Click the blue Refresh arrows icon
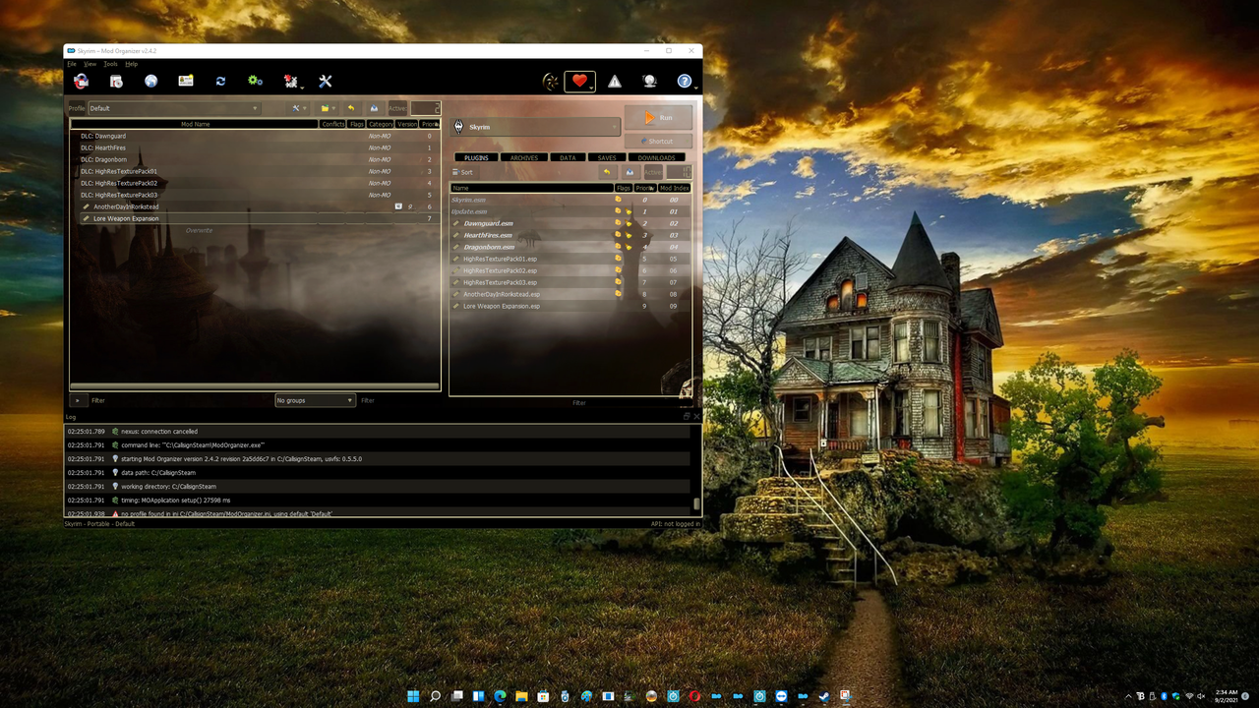This screenshot has width=1259, height=708. tap(220, 82)
